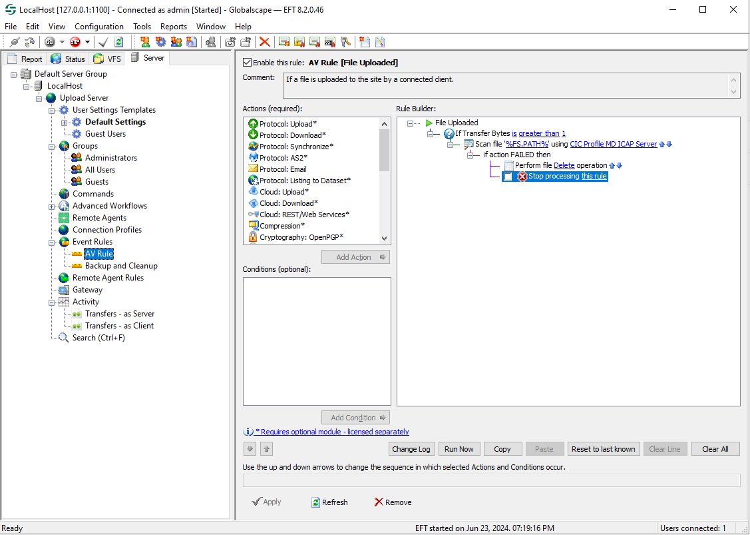
Task: Collapse the 'if action FAILED then' node
Action: coord(470,155)
